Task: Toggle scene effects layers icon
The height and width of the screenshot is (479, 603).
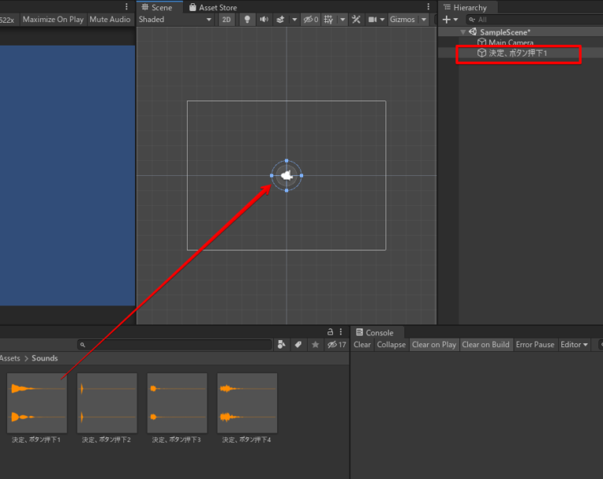Action: 280,19
